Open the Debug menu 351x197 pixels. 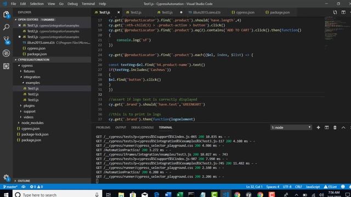[x=72, y=4]
